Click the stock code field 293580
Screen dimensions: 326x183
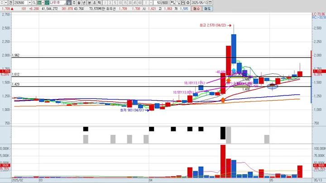coord(21,3)
